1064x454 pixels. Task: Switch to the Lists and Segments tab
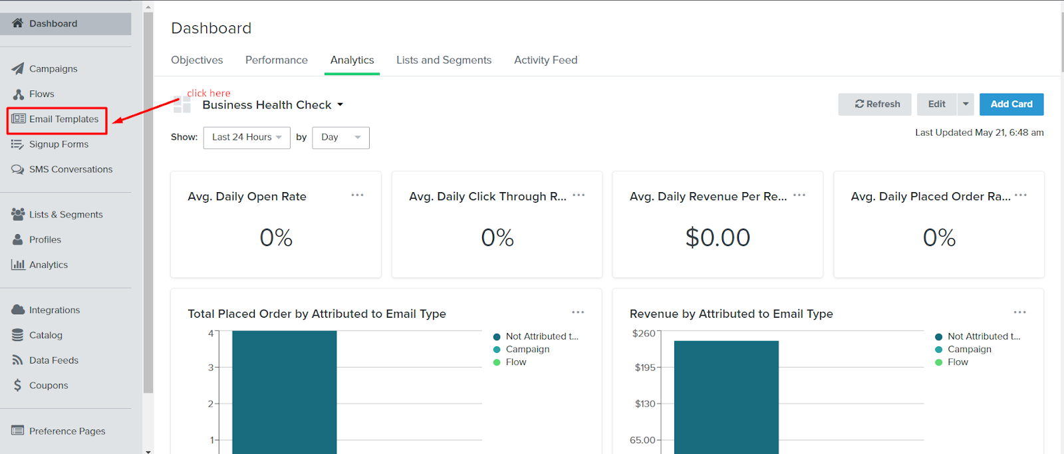(444, 60)
